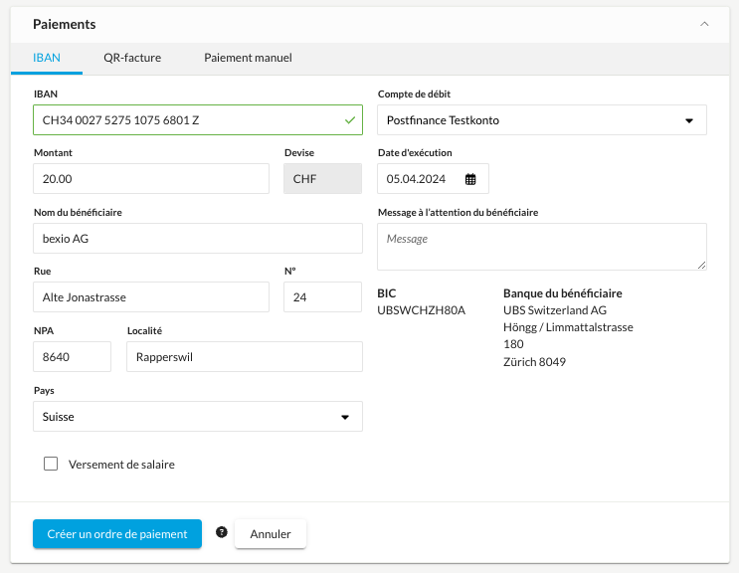Click the help question mark icon

pyautogui.click(x=222, y=532)
